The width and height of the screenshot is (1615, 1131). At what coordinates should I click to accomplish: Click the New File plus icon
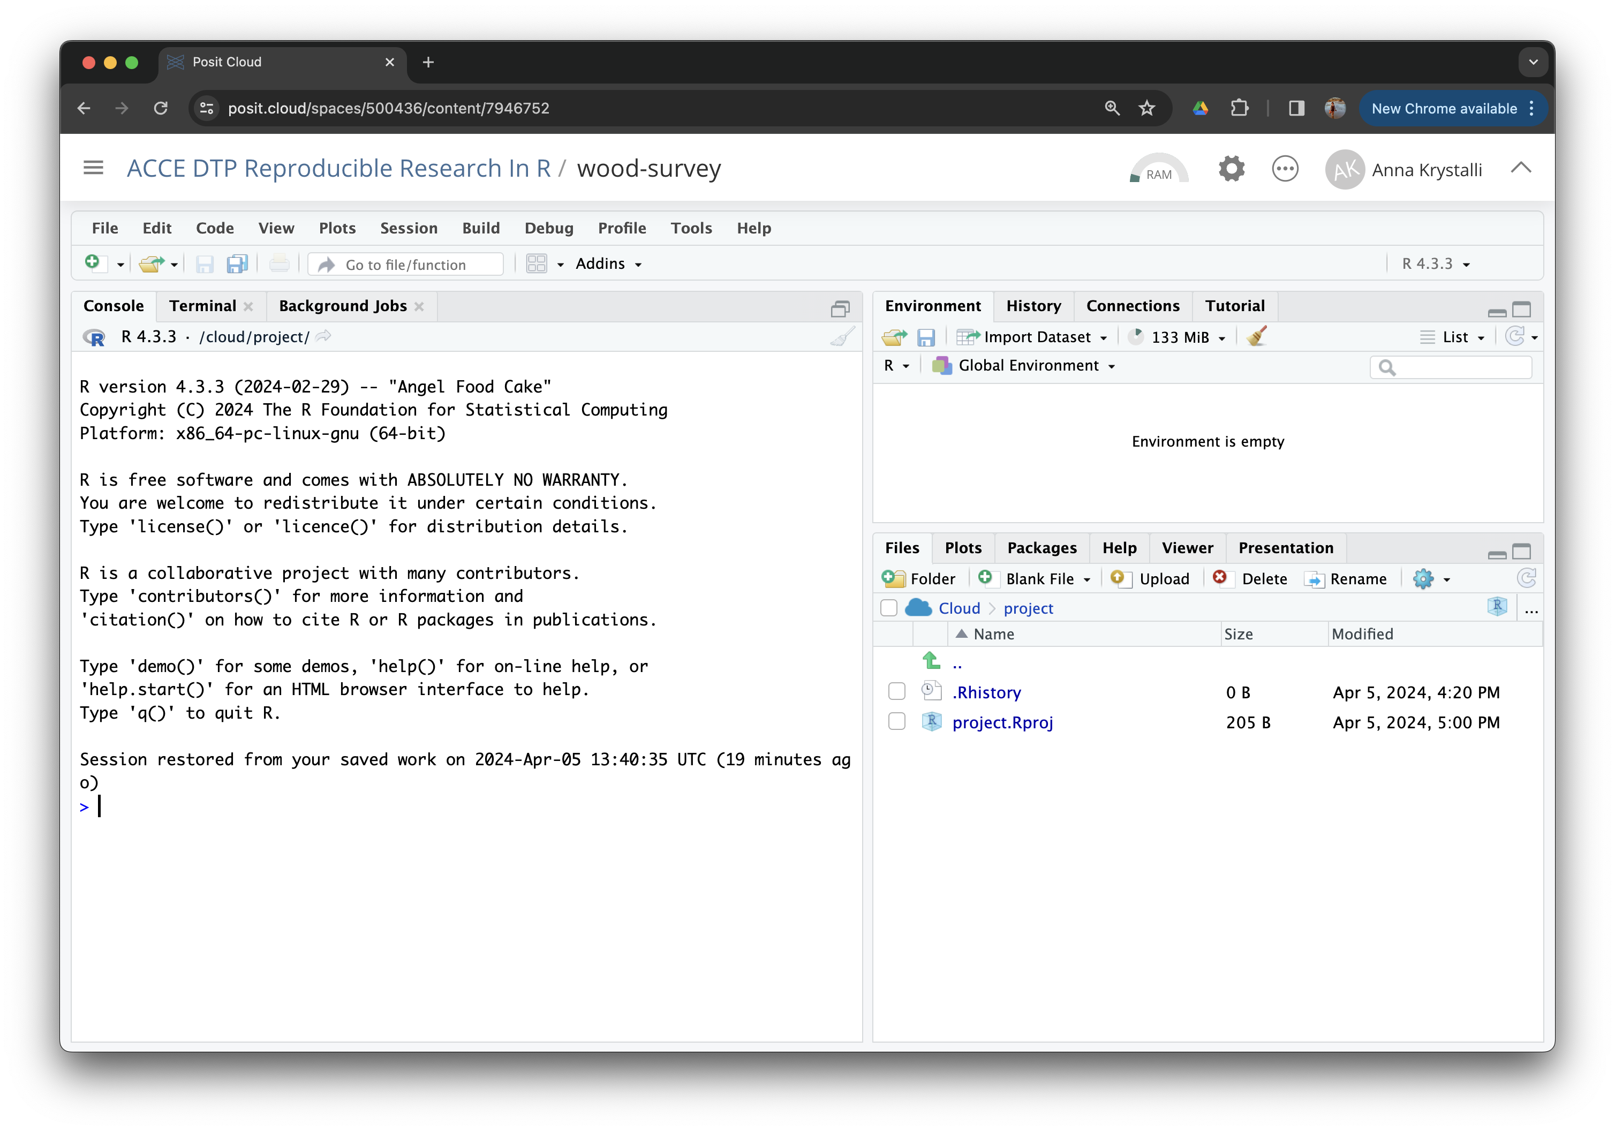94,264
